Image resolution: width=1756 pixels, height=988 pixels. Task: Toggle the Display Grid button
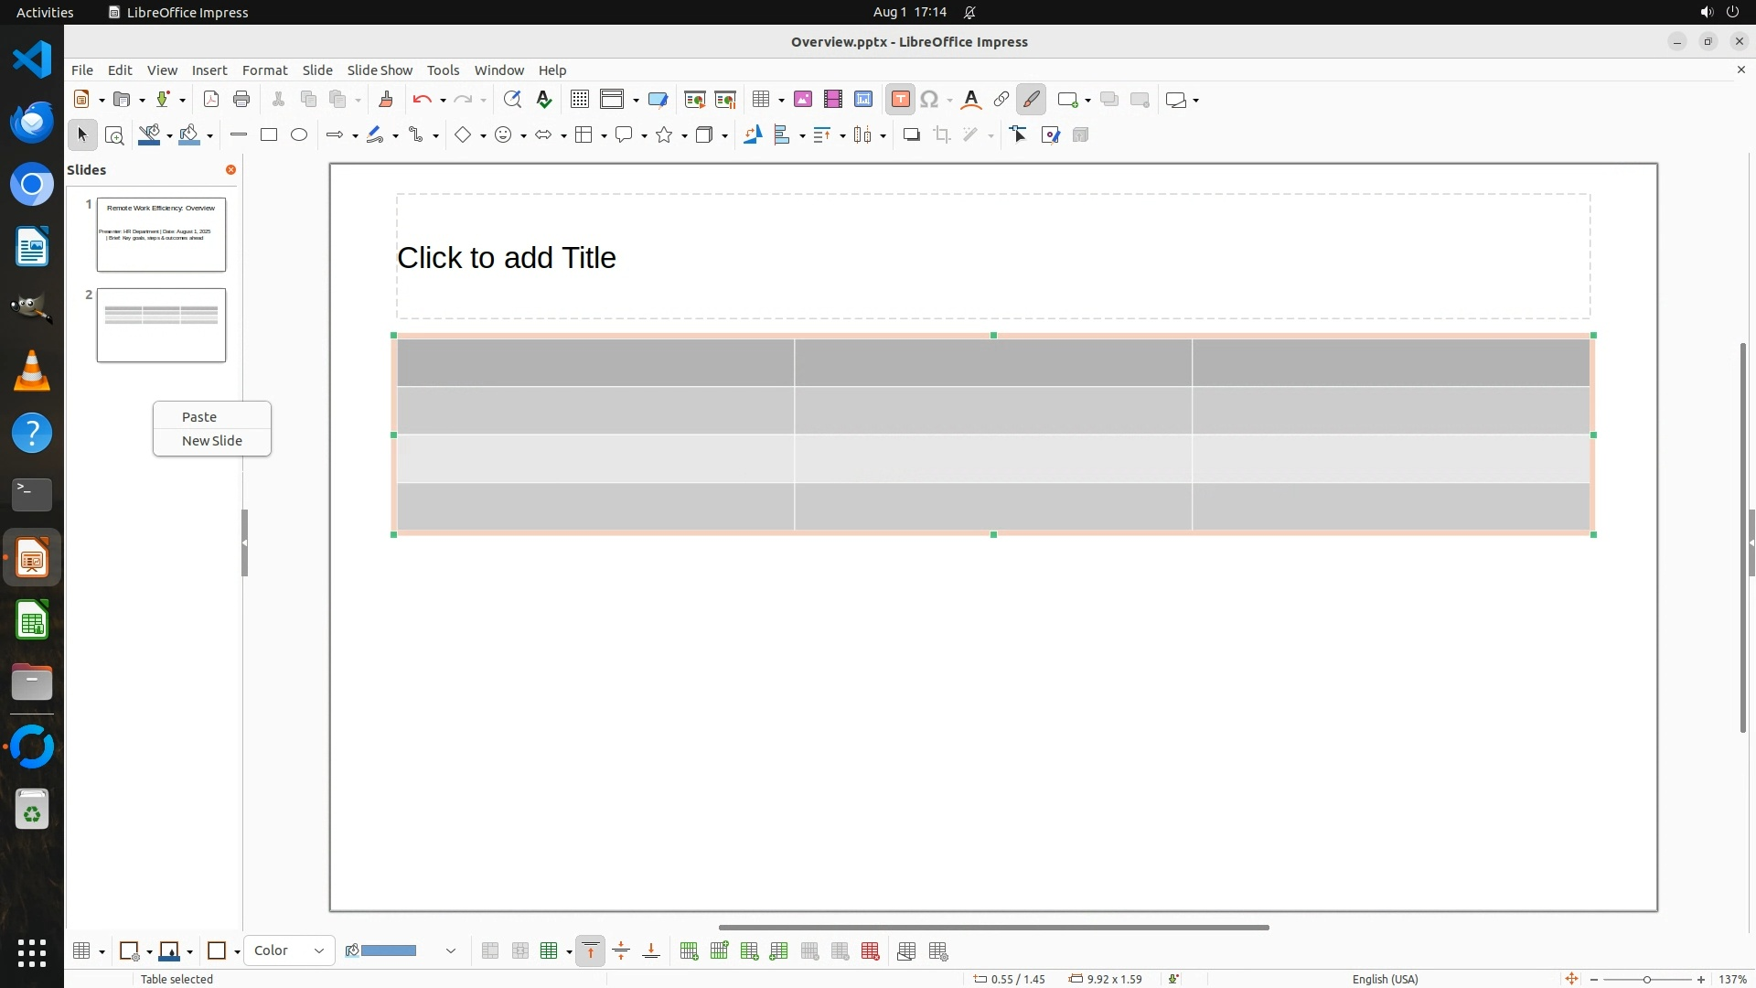[x=580, y=100]
